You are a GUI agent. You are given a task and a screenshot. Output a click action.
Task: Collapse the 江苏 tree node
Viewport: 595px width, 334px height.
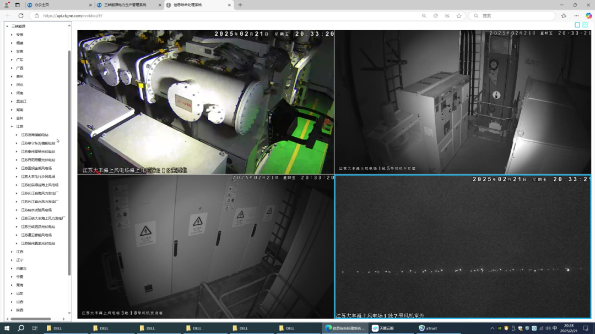(x=12, y=126)
